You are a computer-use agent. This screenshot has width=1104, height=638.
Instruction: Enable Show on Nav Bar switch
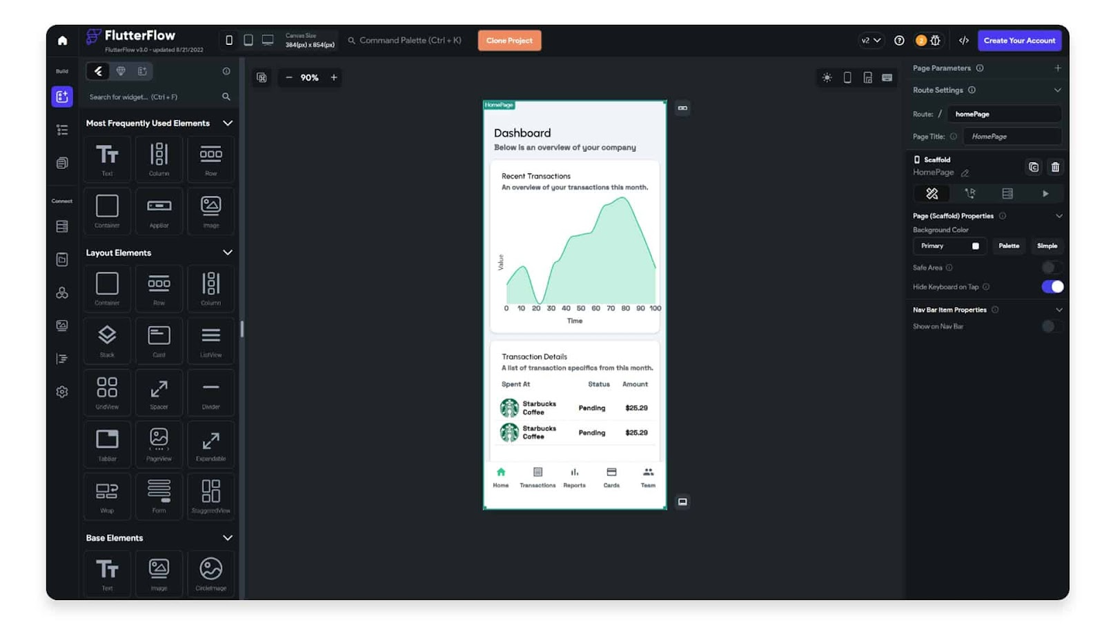click(1052, 326)
